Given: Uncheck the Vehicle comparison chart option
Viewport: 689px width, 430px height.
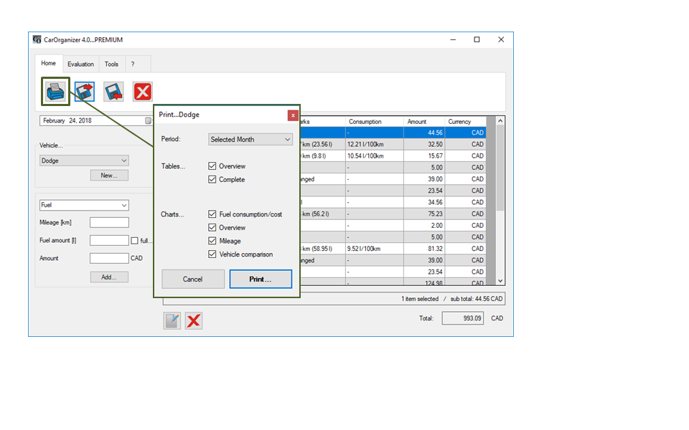Looking at the screenshot, I should [x=212, y=254].
